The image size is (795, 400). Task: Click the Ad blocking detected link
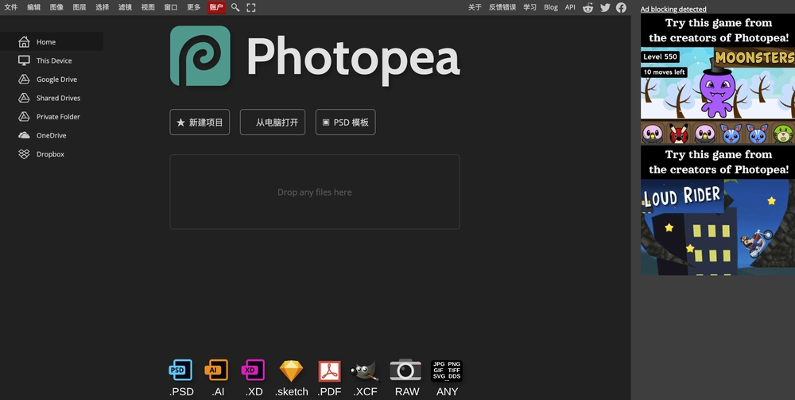click(x=673, y=9)
